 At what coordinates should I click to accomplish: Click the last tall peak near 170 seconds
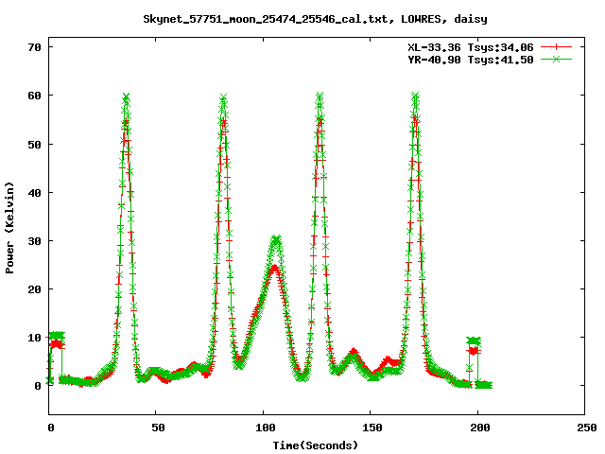coord(415,97)
